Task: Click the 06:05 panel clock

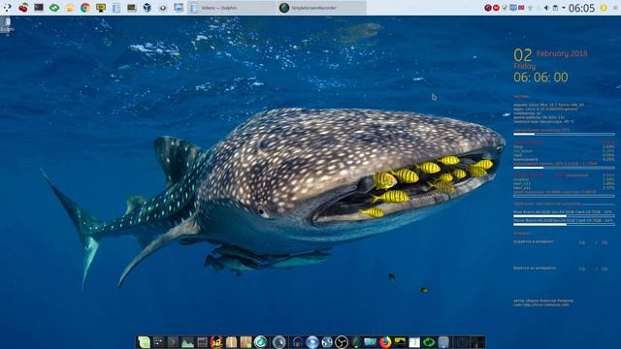Action: 581,8
